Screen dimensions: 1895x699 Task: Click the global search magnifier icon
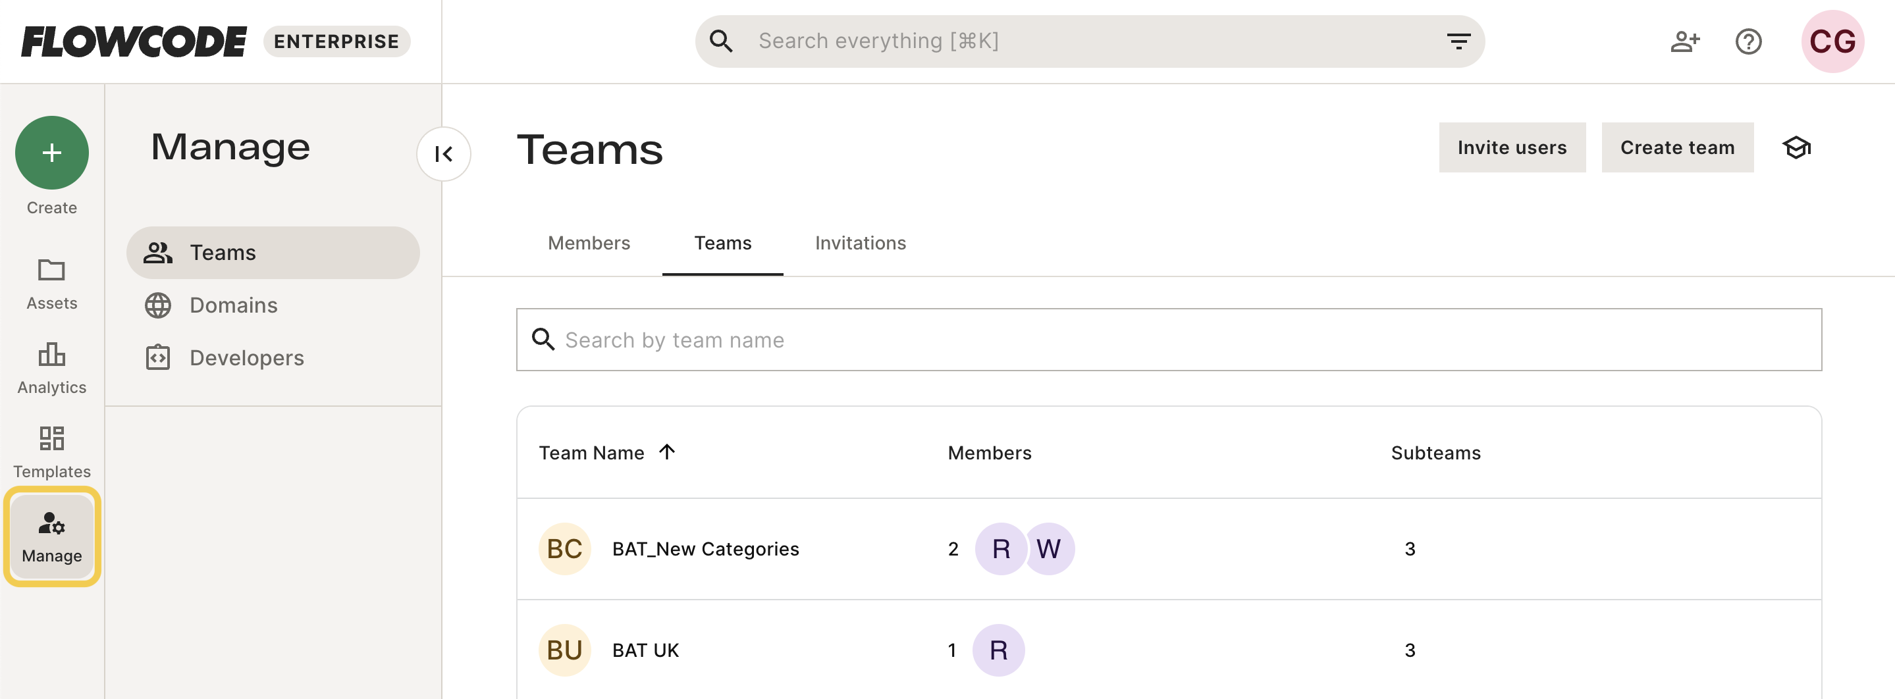coord(721,41)
